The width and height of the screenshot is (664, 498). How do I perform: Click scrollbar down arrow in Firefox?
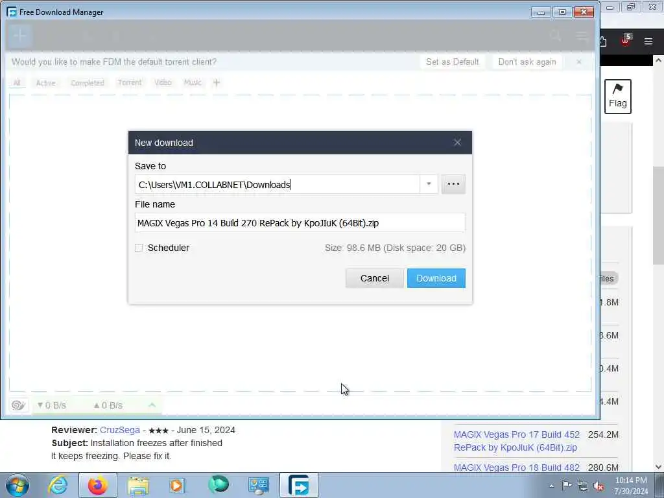[x=658, y=467]
